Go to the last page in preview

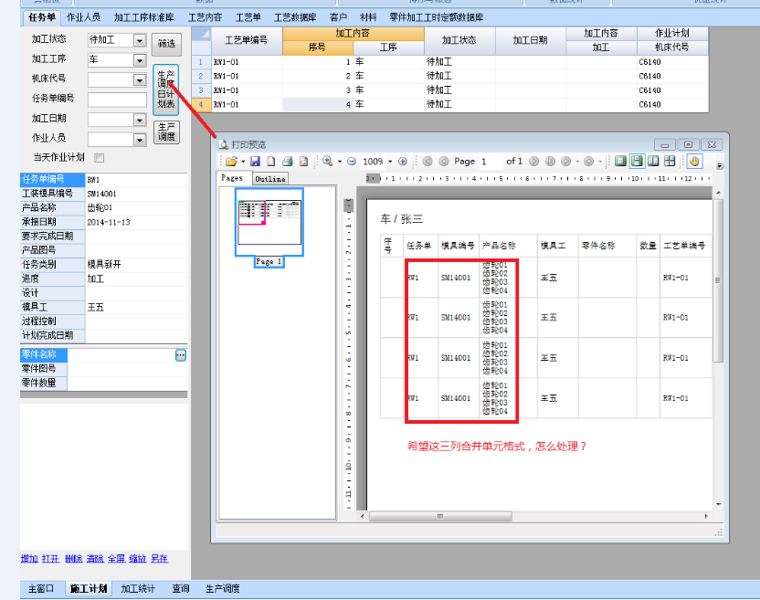tap(550, 162)
